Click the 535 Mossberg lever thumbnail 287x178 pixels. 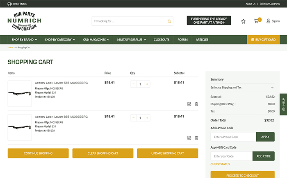(20, 94)
